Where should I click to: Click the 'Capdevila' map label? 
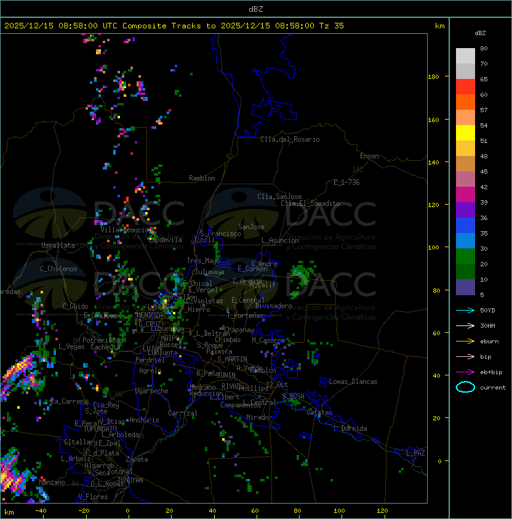tap(165, 240)
